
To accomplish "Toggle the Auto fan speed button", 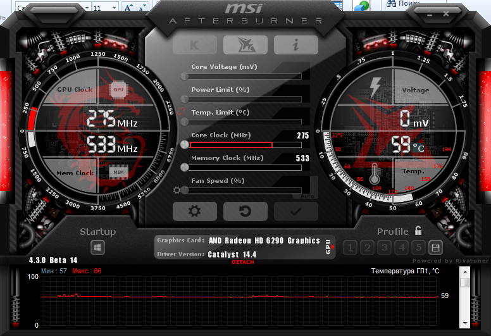I will pyautogui.click(x=308, y=196).
